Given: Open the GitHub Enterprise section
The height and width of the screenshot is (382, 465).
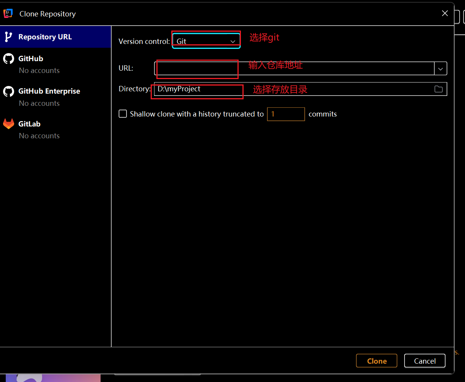Looking at the screenshot, I should tap(55, 97).
